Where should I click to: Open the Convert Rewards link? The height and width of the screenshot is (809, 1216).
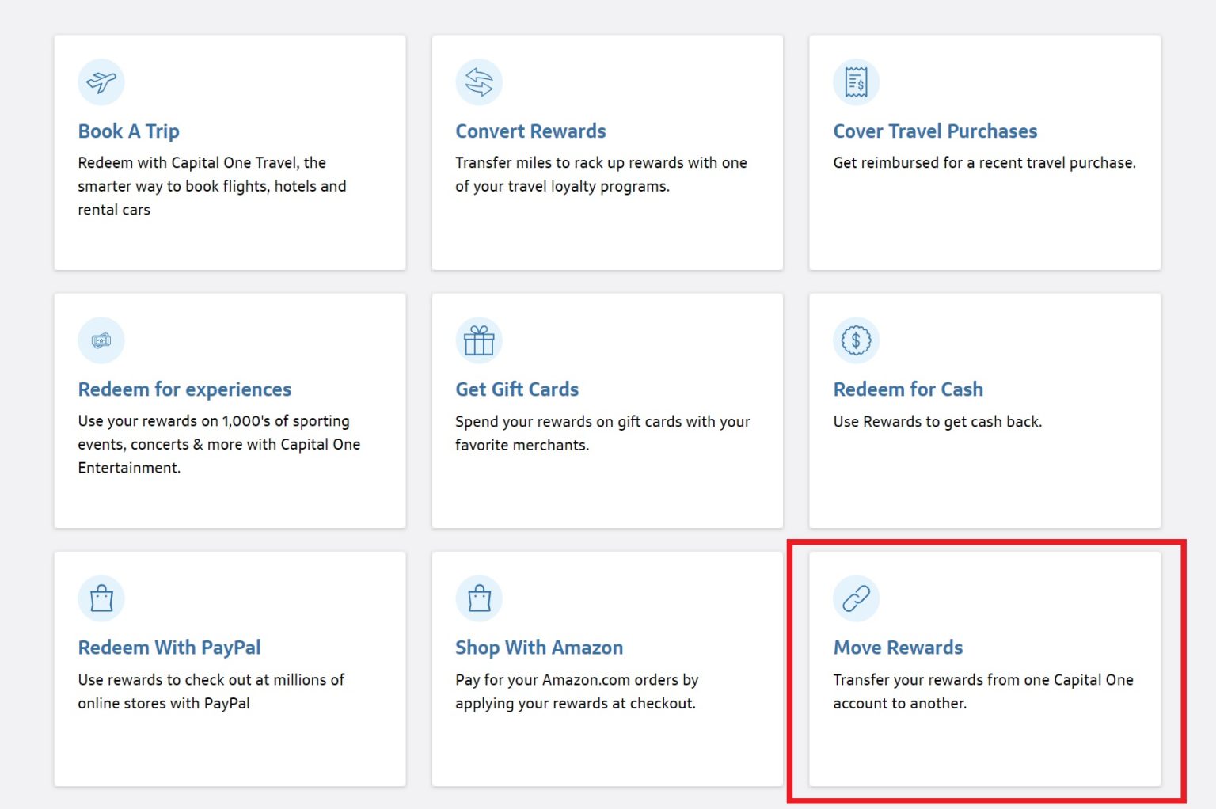(530, 131)
